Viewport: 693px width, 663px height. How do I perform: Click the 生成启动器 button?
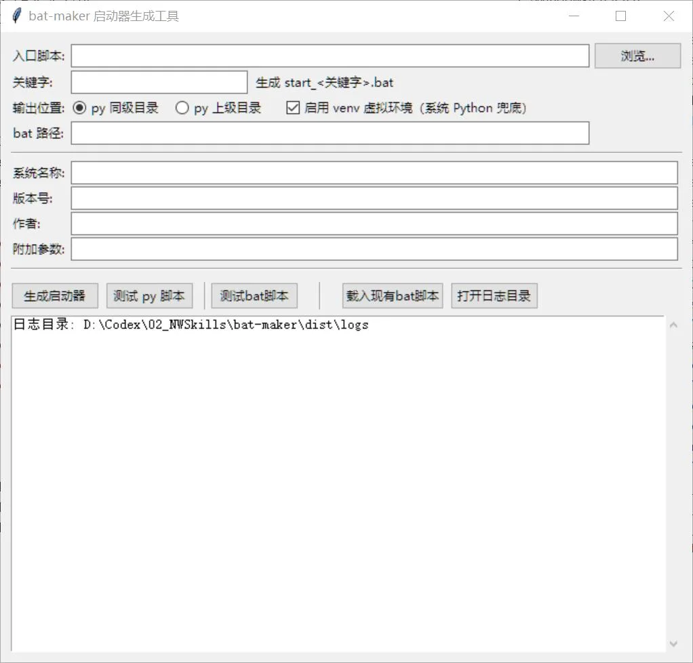point(55,296)
